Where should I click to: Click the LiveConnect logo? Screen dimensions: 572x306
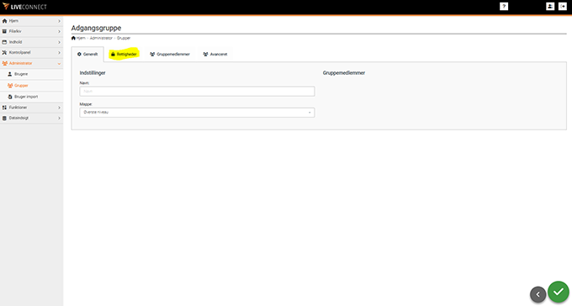(24, 7)
